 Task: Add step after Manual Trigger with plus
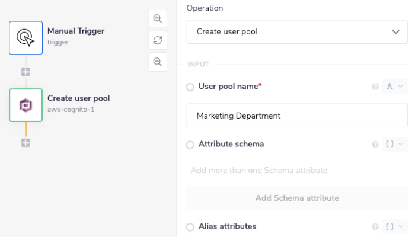pyautogui.click(x=25, y=72)
